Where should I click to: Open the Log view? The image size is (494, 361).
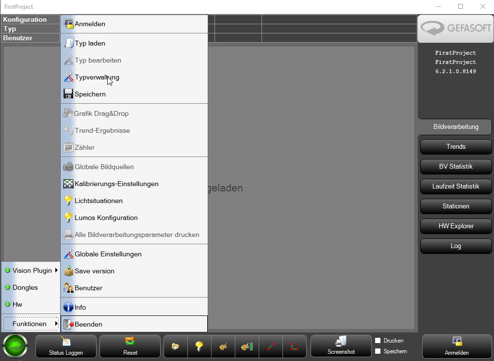pos(456,246)
